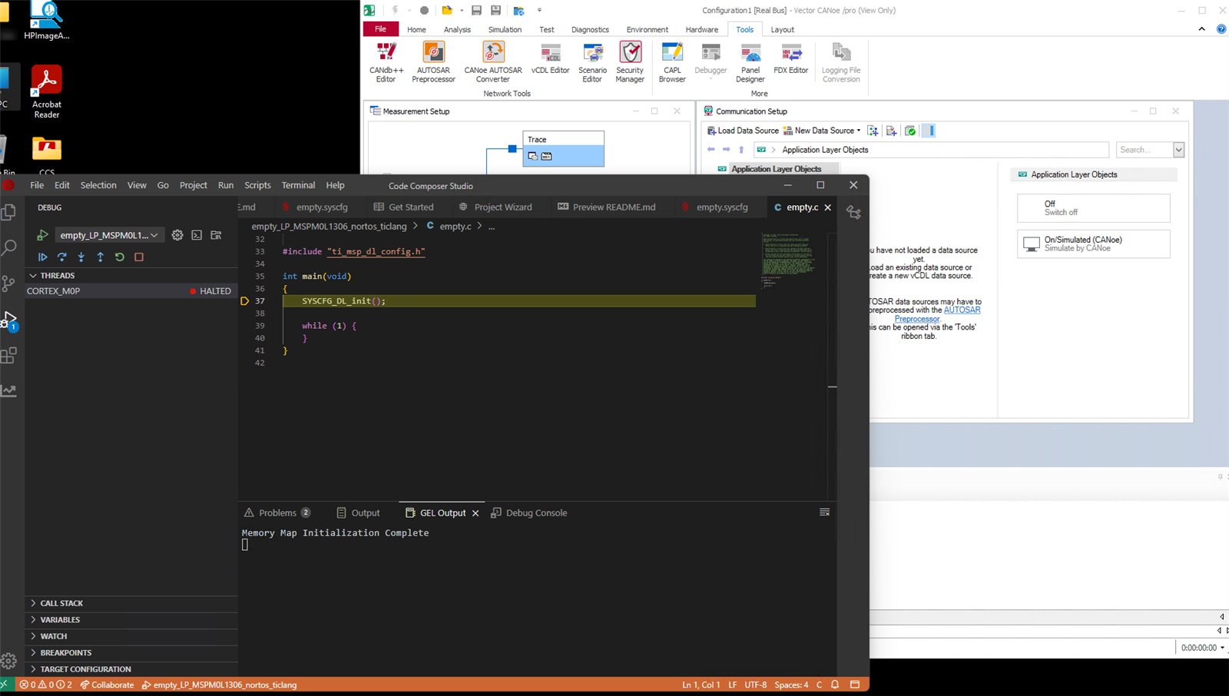1229x696 pixels.
Task: Click the Step Into debug icon
Action: (x=81, y=257)
